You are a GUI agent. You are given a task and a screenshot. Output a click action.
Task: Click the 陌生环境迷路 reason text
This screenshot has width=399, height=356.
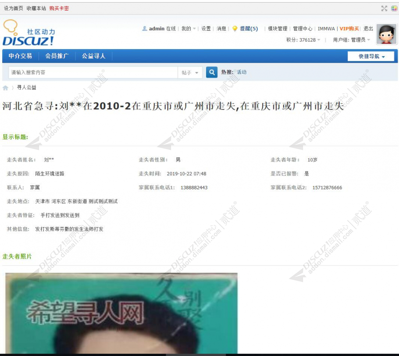coord(50,174)
